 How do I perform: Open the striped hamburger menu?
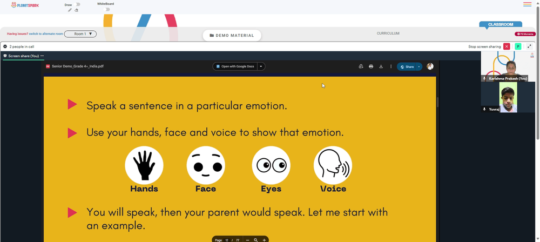click(x=527, y=4)
